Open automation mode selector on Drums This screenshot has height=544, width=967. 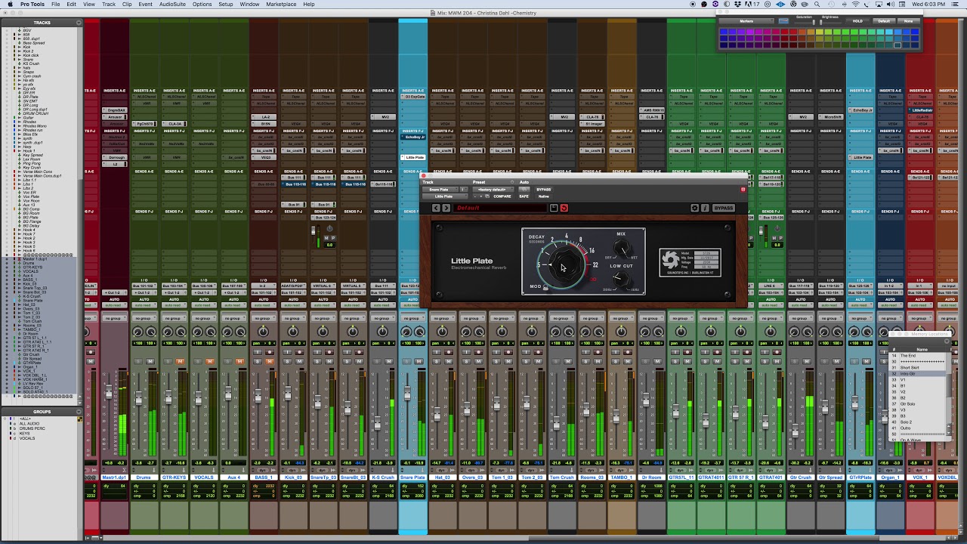tap(144, 304)
